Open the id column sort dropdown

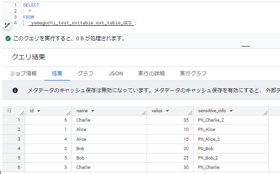pyautogui.click(x=39, y=111)
